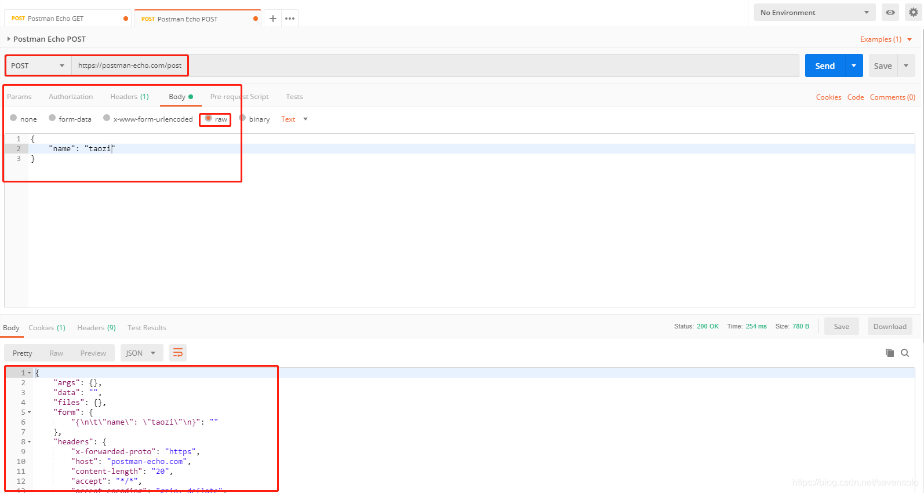Click the request Save button
The width and height of the screenshot is (924, 493).
tap(883, 65)
